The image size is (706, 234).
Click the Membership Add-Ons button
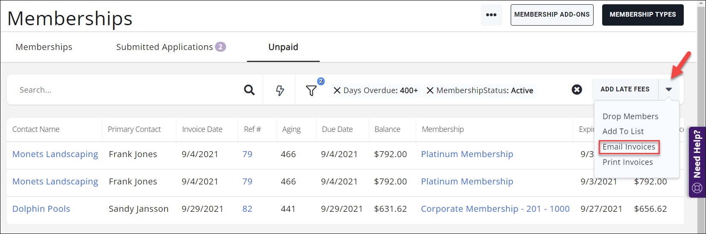(x=552, y=15)
